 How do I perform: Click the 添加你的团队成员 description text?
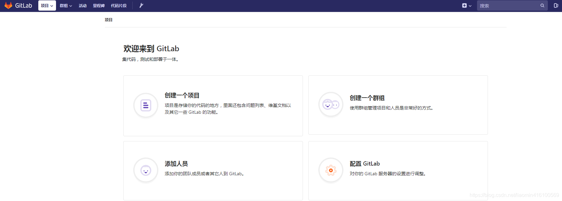204,174
